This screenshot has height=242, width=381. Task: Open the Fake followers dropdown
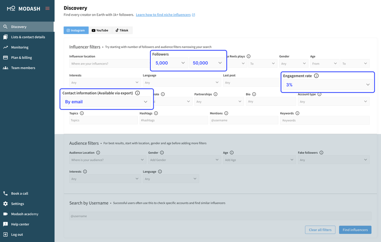click(x=334, y=160)
